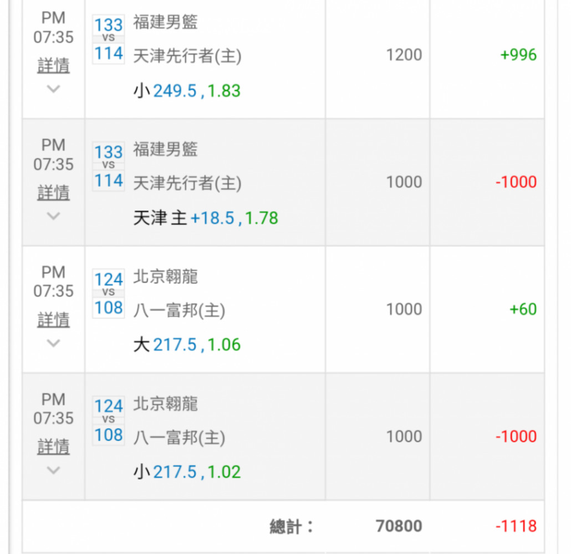Click the 1200 bet amount
The width and height of the screenshot is (571, 554).
coord(404,55)
